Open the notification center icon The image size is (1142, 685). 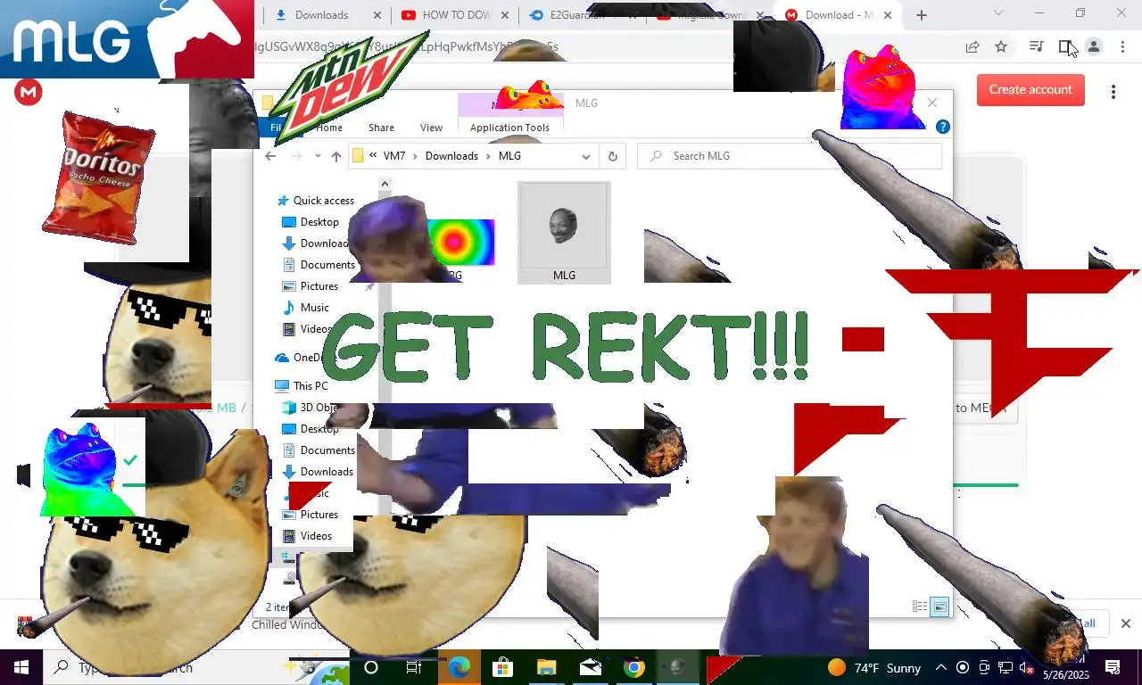[x=1113, y=667]
